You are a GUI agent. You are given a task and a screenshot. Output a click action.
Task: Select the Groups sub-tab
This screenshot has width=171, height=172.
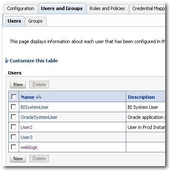pyautogui.click(x=36, y=21)
